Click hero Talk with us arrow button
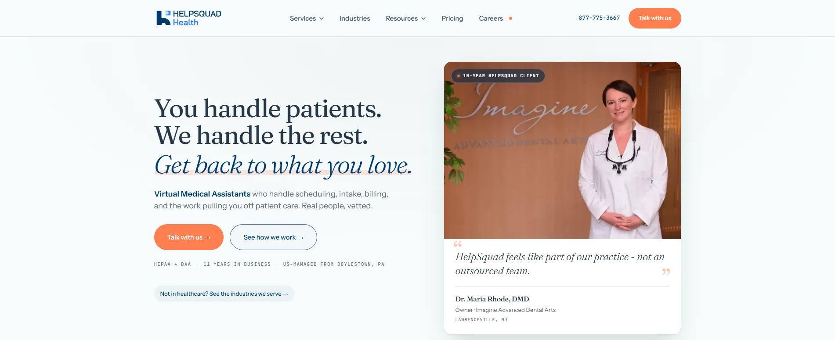The image size is (835, 340). coord(188,237)
